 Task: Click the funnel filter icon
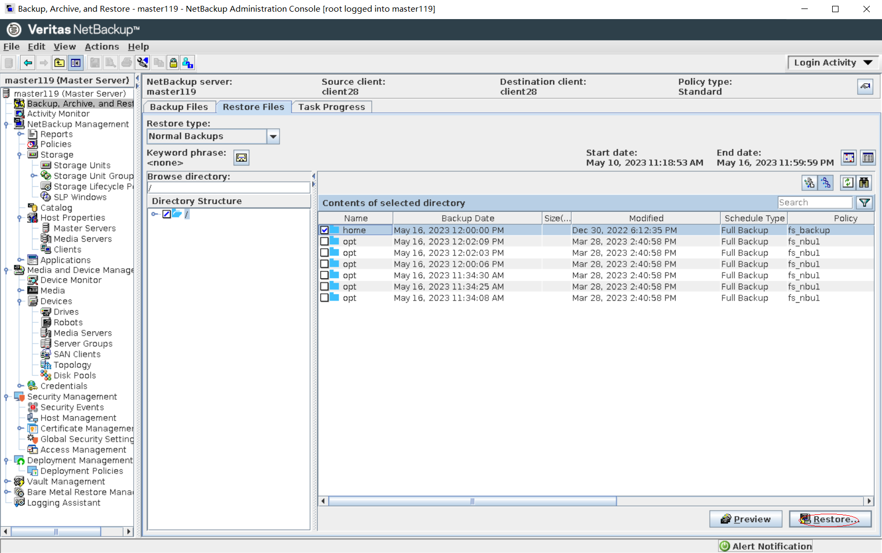tap(864, 203)
